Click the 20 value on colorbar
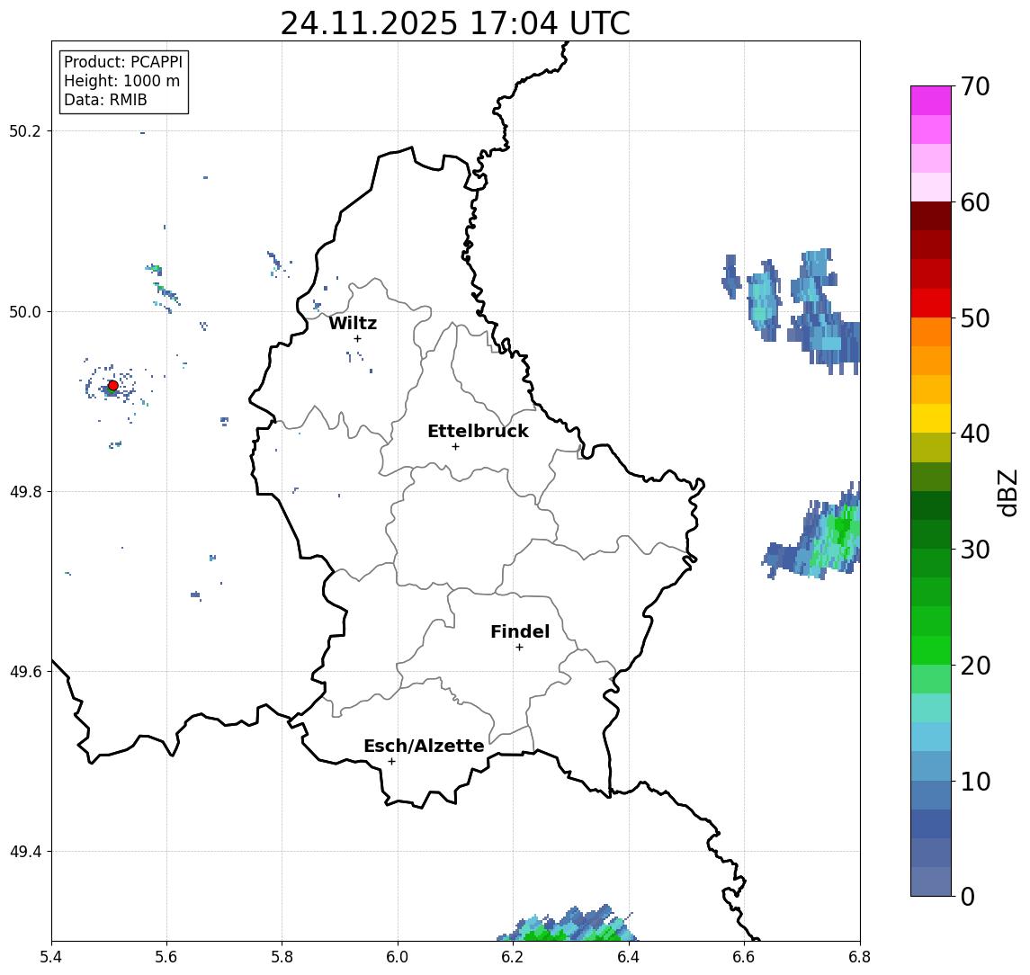This screenshot has height=975, width=1030. point(975,666)
